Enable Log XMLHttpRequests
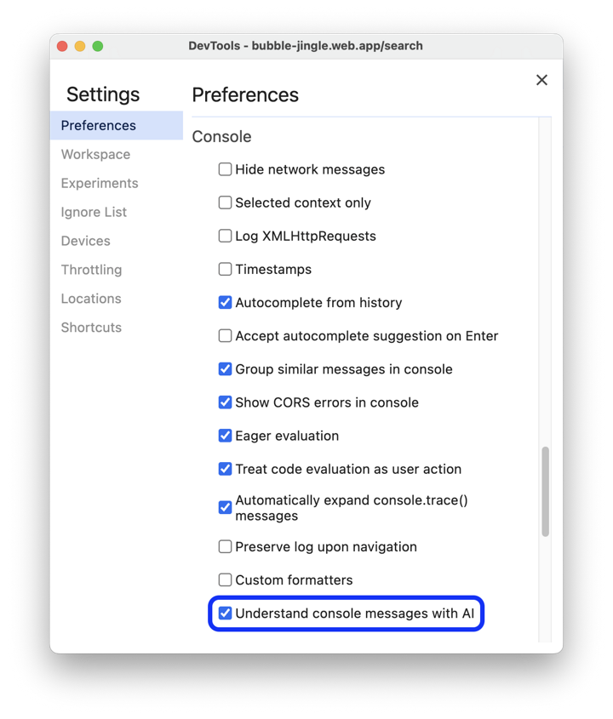 pyautogui.click(x=225, y=236)
